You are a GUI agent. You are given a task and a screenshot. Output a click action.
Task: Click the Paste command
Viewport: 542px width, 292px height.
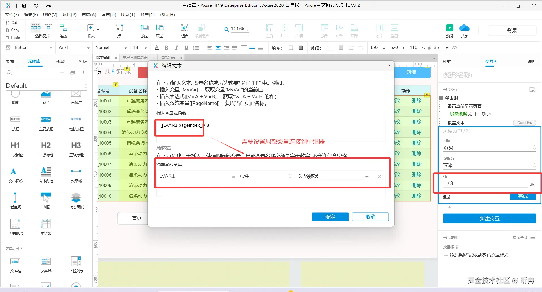tap(13, 38)
